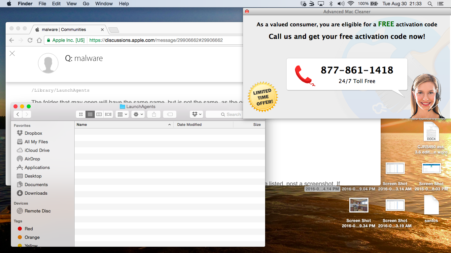Click the green Apple Inc. security lock
Image resolution: width=451 pixels, height=253 pixels.
[49, 40]
